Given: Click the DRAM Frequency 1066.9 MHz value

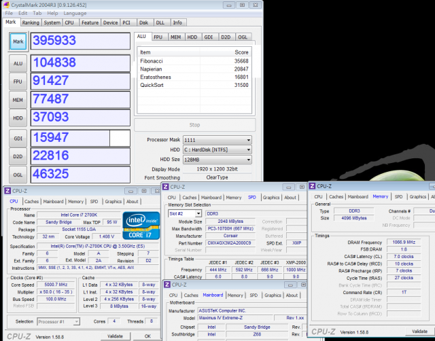Looking at the screenshot, I should (404, 242).
